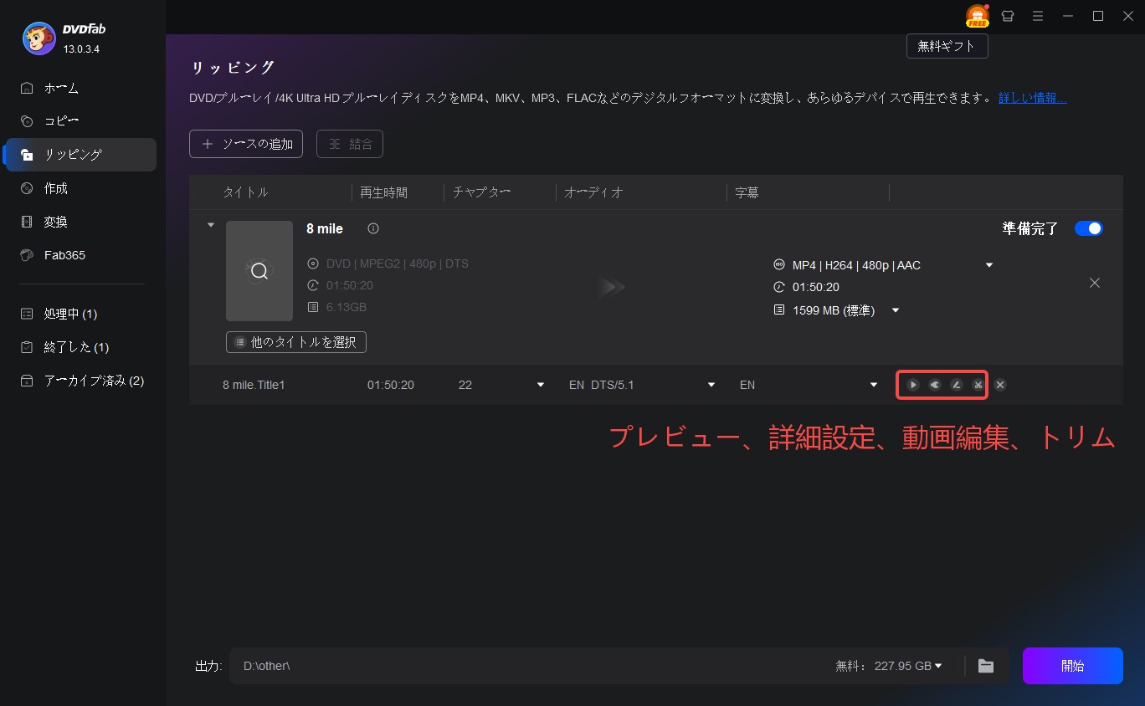Click the オーディオ column header
Viewport: 1145px width, 706px height.
pos(593,192)
